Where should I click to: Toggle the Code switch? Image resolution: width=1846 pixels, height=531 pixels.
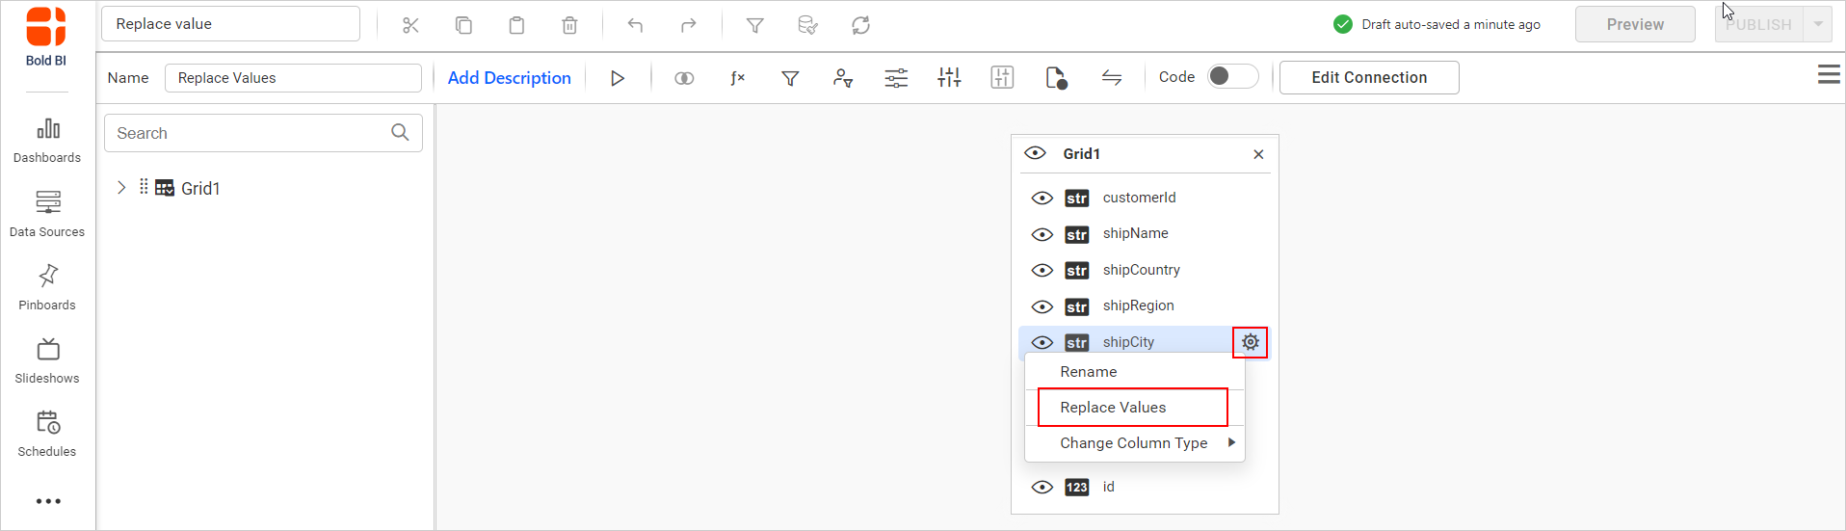(x=1232, y=77)
